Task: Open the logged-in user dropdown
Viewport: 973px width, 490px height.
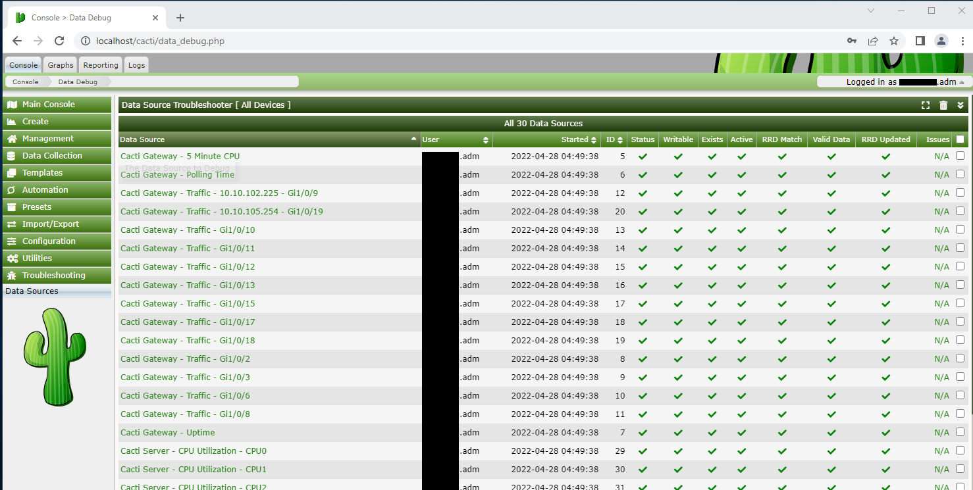Action: [894, 82]
